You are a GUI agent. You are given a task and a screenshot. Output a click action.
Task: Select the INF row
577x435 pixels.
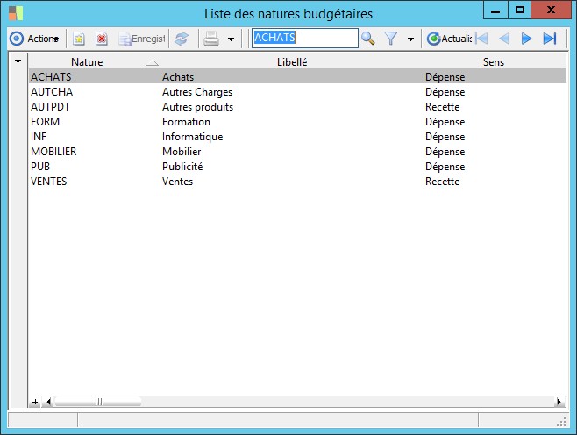click(297, 137)
